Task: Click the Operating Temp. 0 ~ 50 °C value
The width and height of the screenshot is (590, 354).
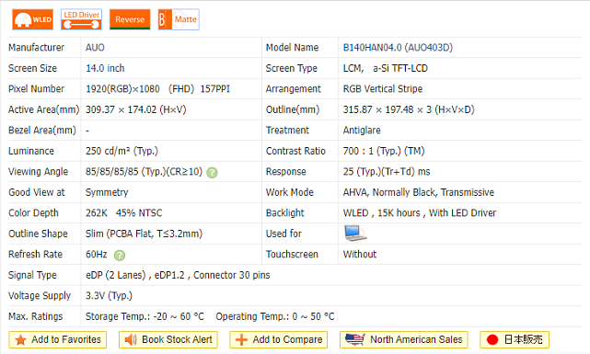Action: [275, 316]
